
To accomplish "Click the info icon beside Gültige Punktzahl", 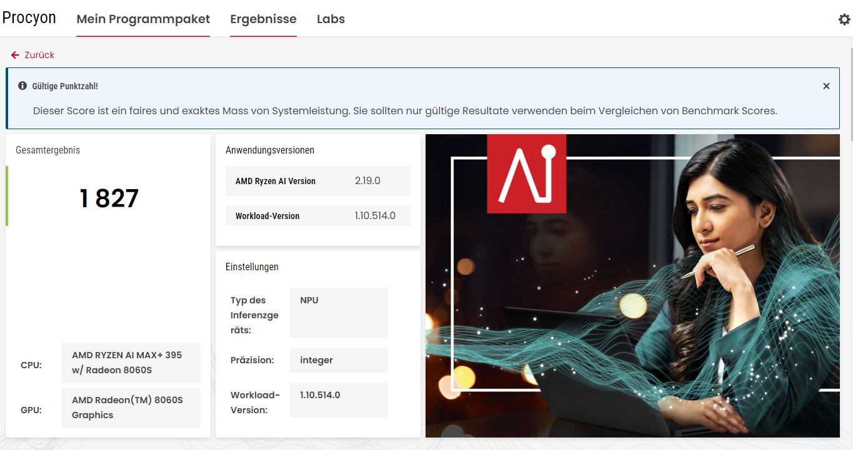I will [22, 86].
